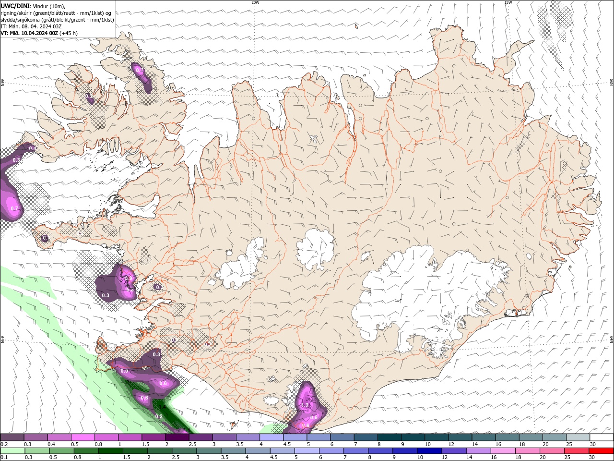Click the 'UWC/DINI' title text
This screenshot has height=461, width=614.
[x=14, y=5]
